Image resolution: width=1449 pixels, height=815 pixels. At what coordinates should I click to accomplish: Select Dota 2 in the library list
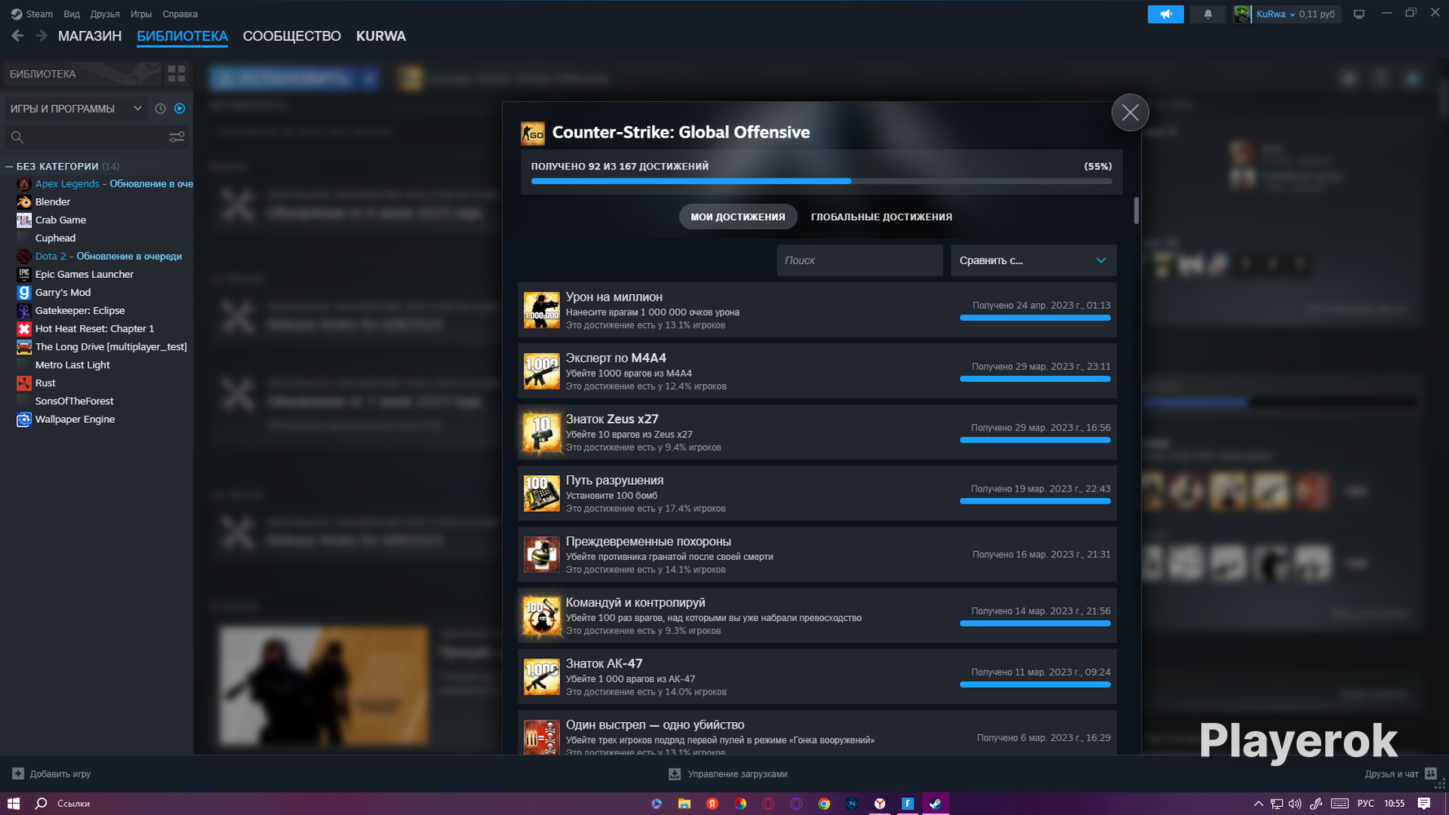coord(104,256)
